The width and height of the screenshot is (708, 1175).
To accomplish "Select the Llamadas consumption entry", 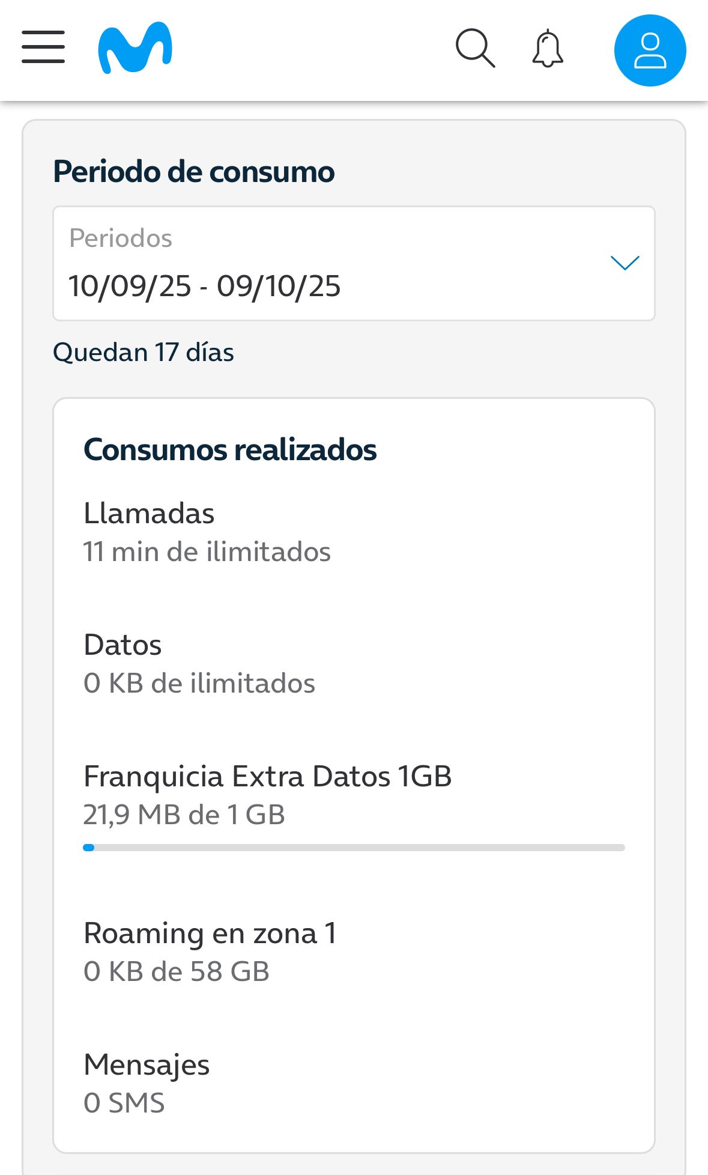I will tap(149, 514).
